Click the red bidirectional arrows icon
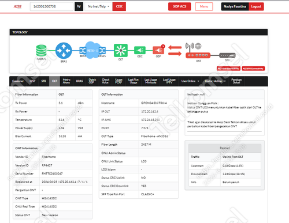The width and height of the screenshot is (289, 223). tap(175, 50)
